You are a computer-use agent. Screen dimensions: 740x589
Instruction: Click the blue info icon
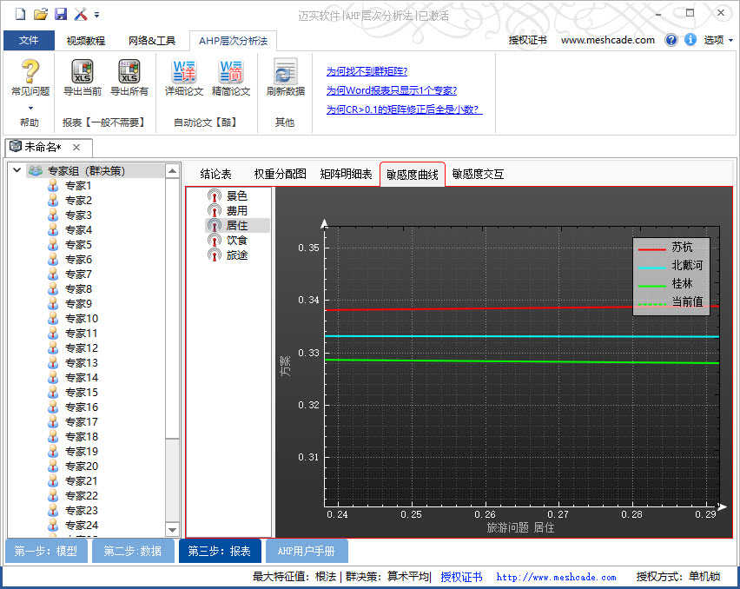pyautogui.click(x=690, y=40)
